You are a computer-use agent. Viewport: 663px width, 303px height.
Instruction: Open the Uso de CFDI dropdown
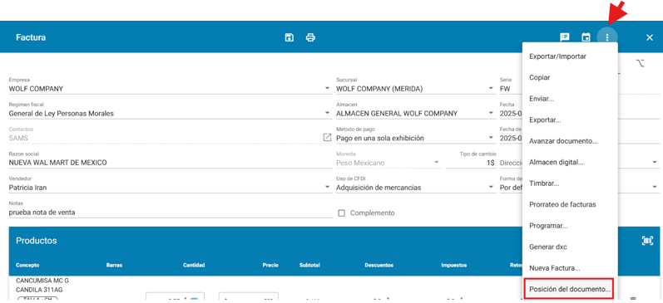[491, 187]
